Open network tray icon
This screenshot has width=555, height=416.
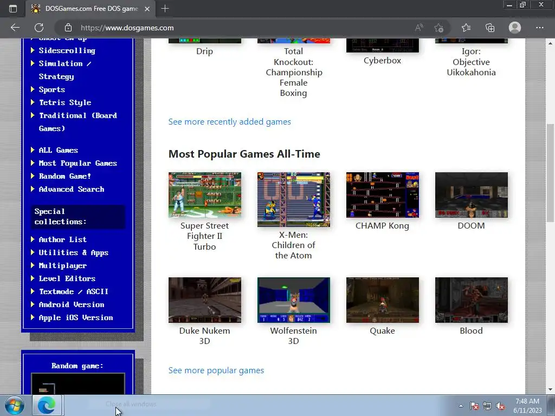point(487,406)
